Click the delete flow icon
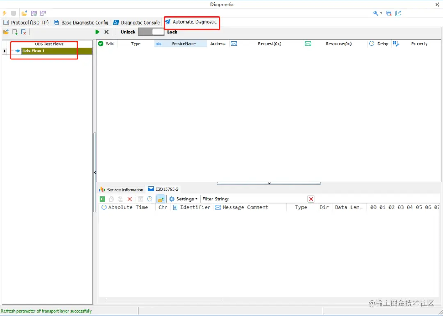 [24, 32]
